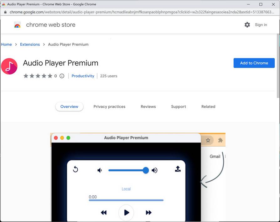Click the low volume speaker icon
280x222 pixels.
pyautogui.click(x=100, y=170)
